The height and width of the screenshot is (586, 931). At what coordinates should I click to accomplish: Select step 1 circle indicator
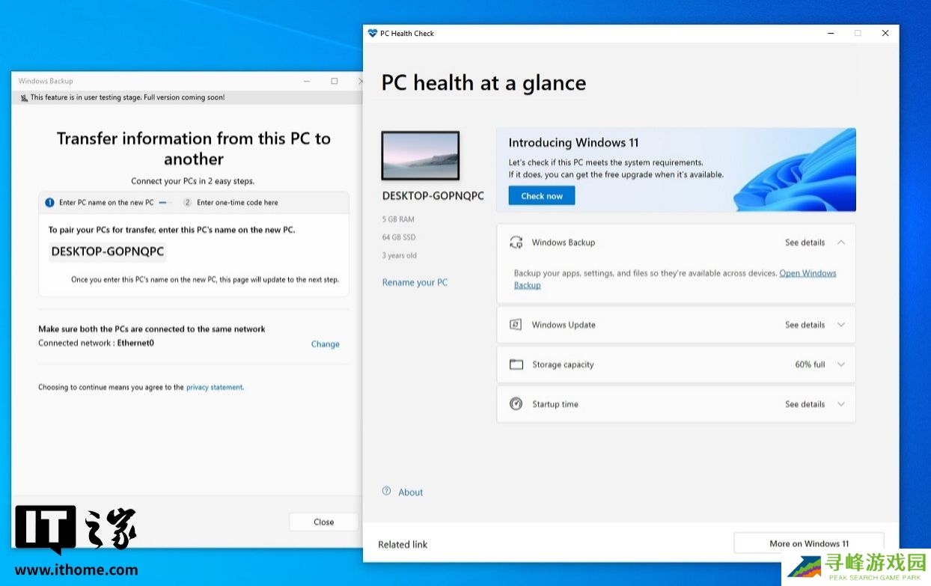tap(49, 203)
